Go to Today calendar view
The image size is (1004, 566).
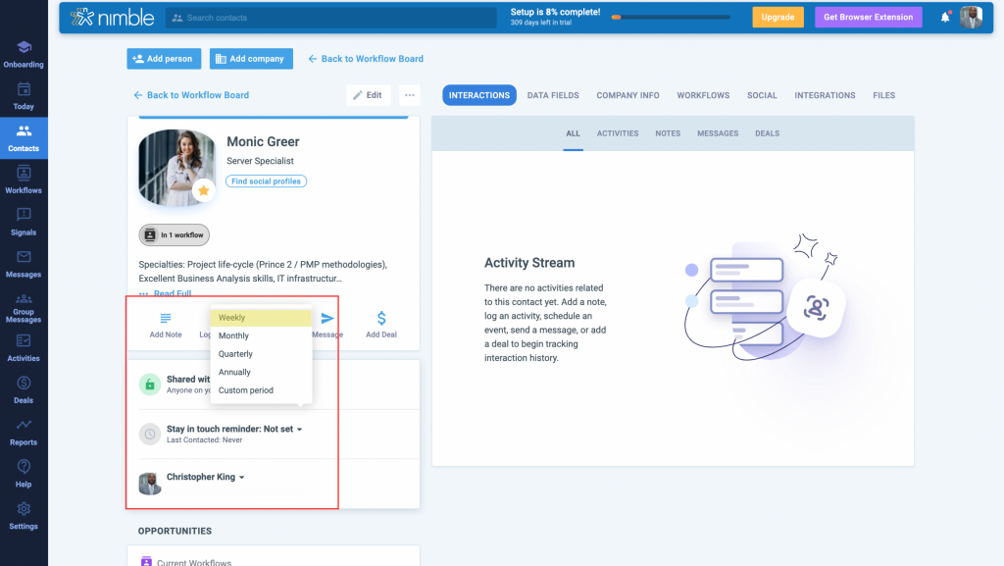click(24, 95)
